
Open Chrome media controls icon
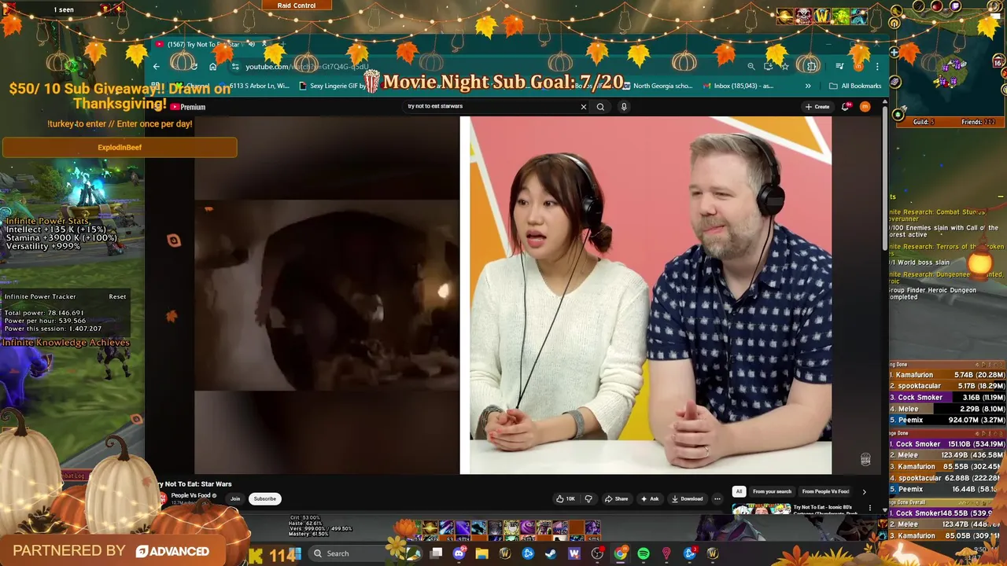click(x=839, y=67)
